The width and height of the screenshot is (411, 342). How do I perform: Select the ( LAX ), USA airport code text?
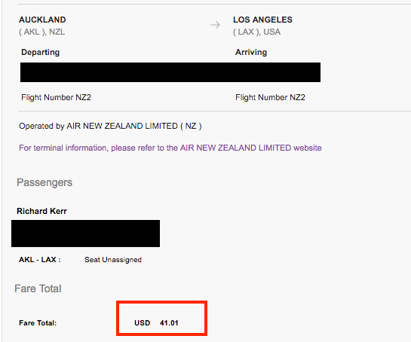(x=257, y=32)
